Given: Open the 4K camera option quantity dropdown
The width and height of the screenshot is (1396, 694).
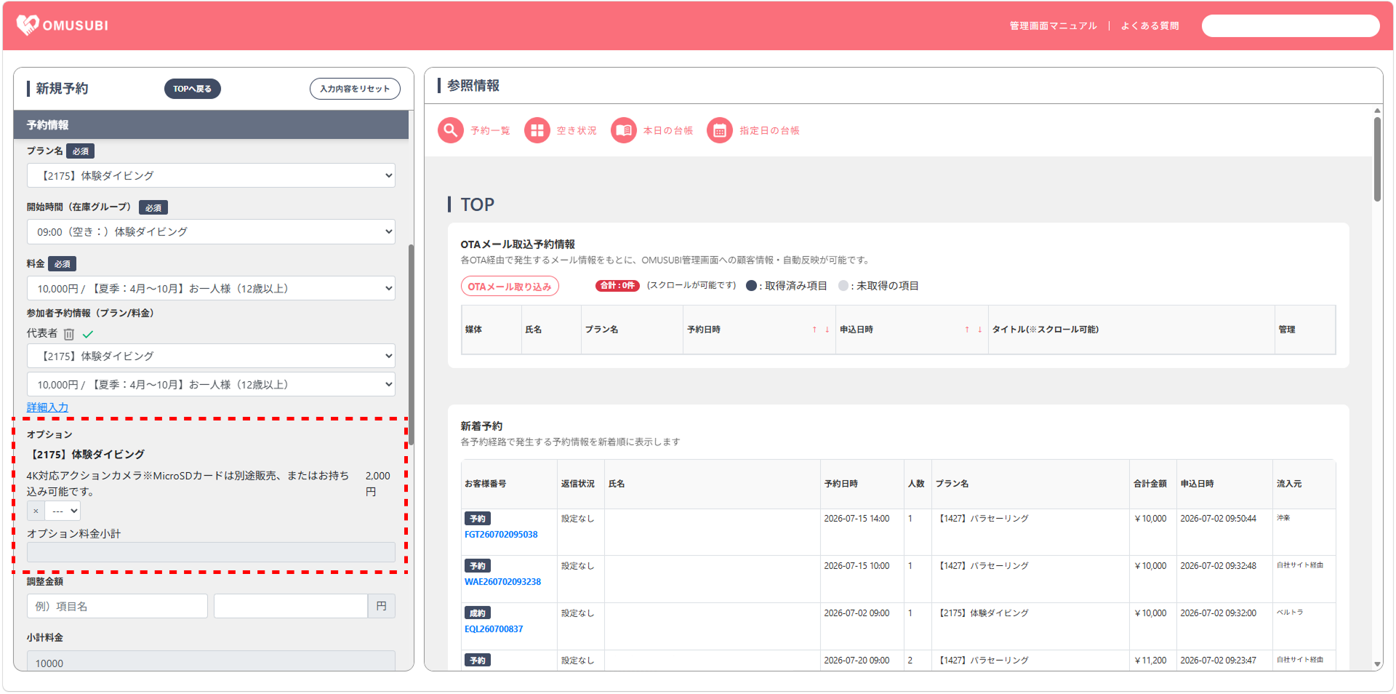Looking at the screenshot, I should (x=63, y=511).
